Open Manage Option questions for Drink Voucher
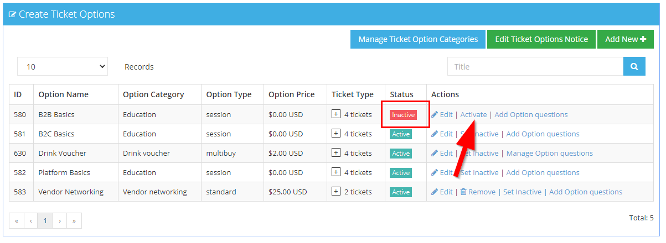This screenshot has width=666, height=243. tap(549, 154)
